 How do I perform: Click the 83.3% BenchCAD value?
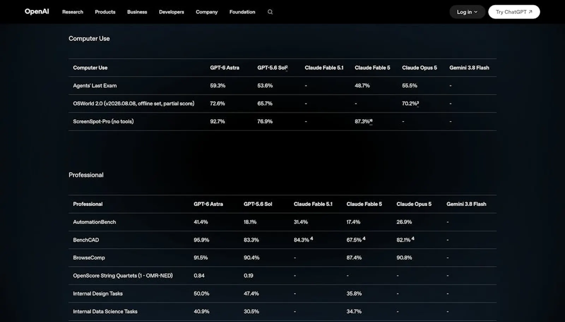pyautogui.click(x=251, y=240)
